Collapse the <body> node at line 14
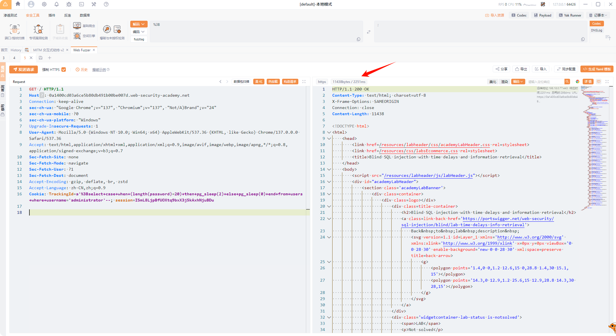The height and width of the screenshot is (336, 616). pyautogui.click(x=329, y=169)
